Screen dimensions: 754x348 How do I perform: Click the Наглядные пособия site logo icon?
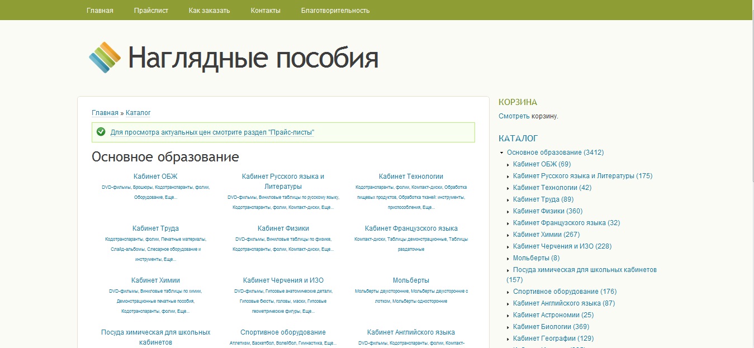point(105,58)
